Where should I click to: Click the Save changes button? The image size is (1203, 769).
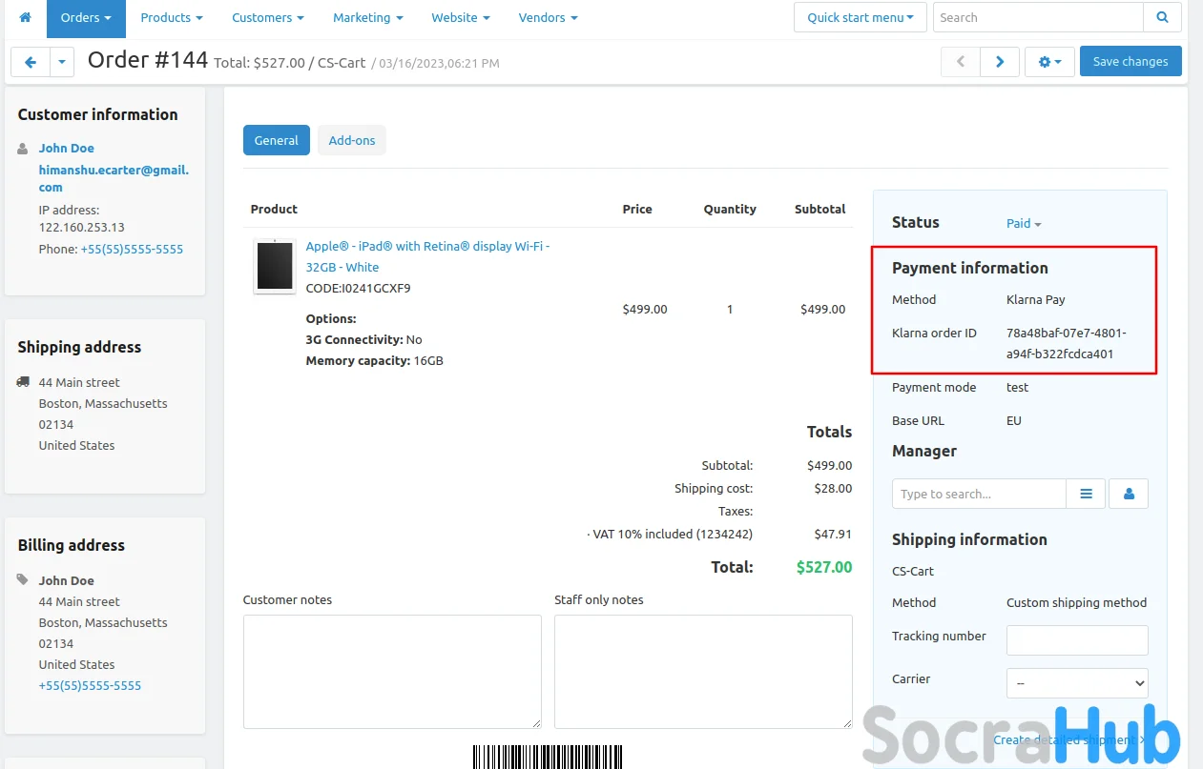[1130, 62]
